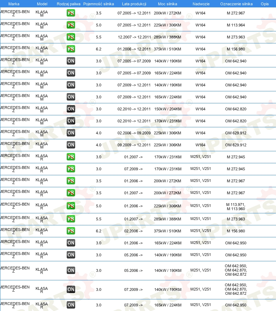Click petrol icon, Klasa R 5.5 285kW row
Screen dimensions: 276x311
coord(71,219)
